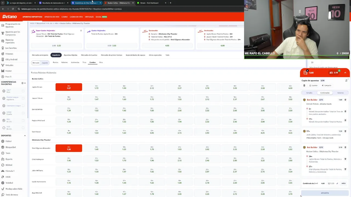The image size is (351, 197).
Task: Open Casino in top navigation menu
Action: (x=64, y=17)
